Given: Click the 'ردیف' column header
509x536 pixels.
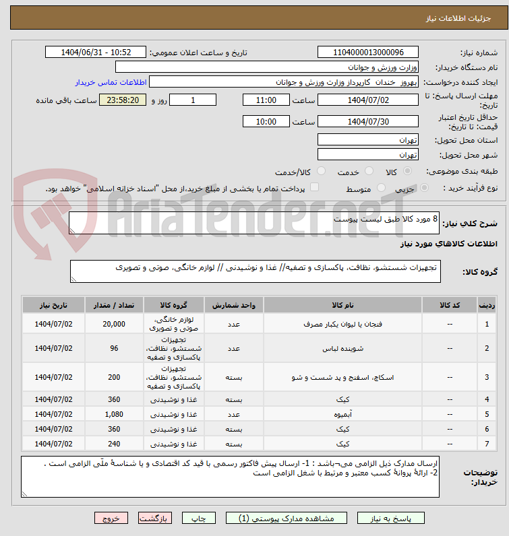Looking at the screenshot, I should 487,305.
